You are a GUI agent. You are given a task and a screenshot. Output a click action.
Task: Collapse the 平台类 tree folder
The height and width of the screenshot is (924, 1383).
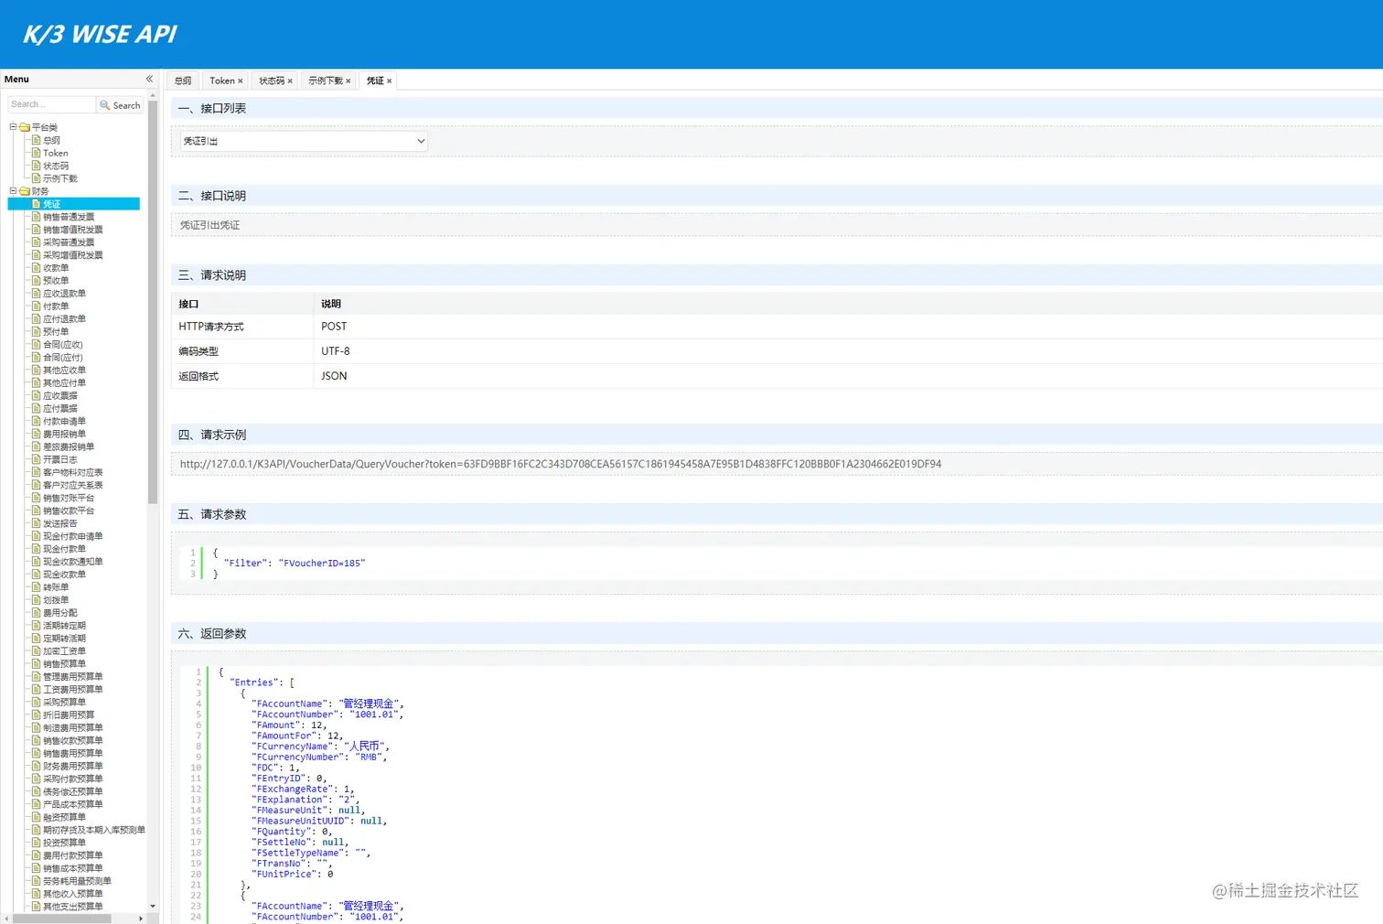[x=13, y=127]
